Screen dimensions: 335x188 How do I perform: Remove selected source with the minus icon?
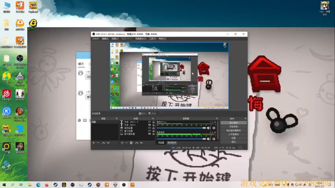(127, 143)
